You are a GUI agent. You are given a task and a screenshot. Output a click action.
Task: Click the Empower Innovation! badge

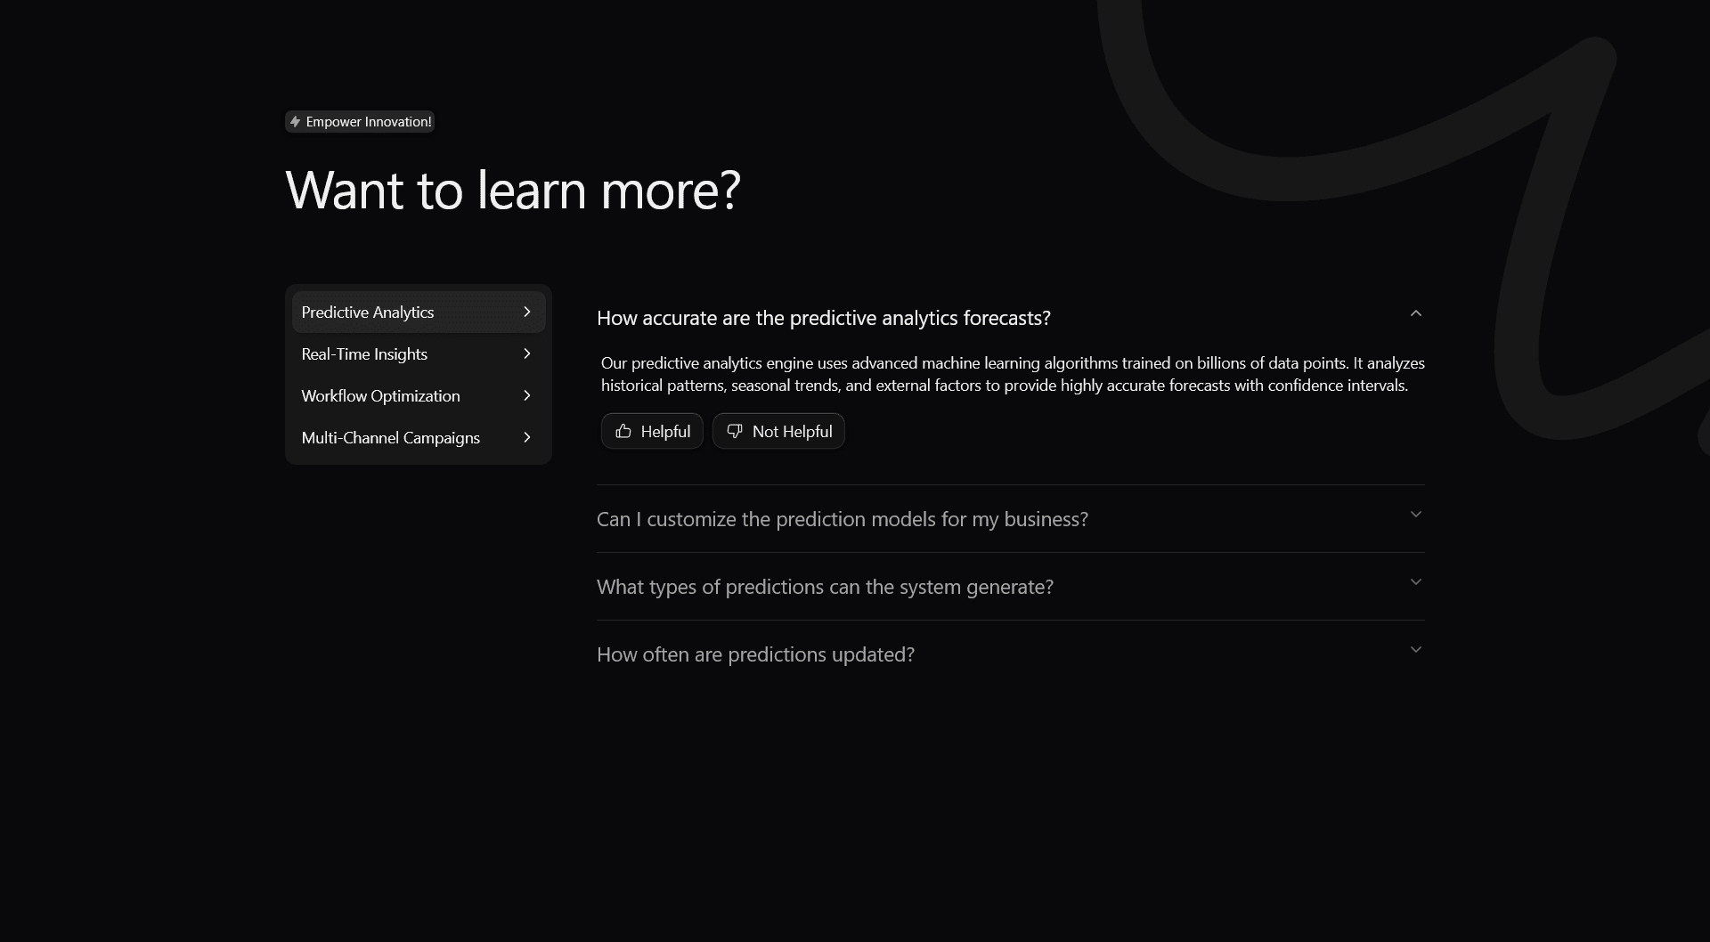pyautogui.click(x=360, y=122)
